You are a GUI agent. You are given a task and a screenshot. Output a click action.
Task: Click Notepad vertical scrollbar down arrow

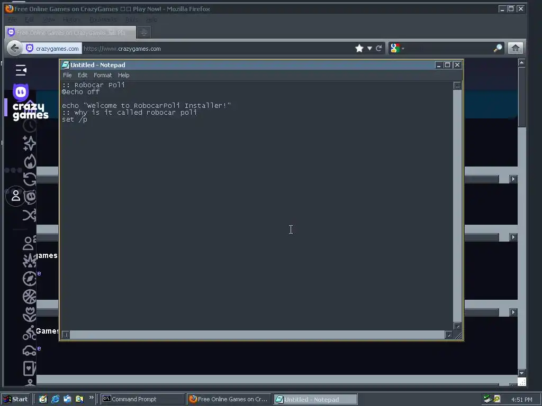point(457,326)
